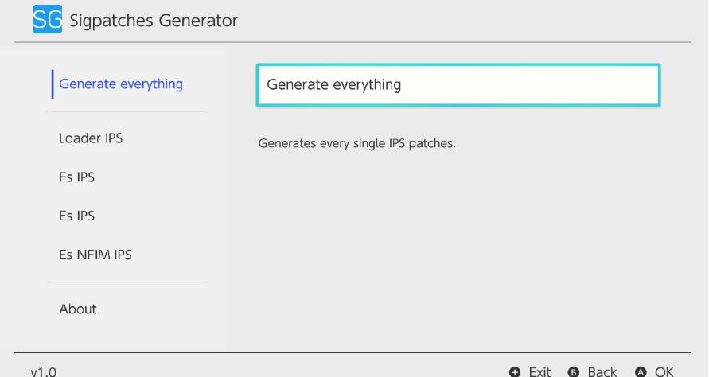
Task: Click the blue SG application logo
Action: pyautogui.click(x=48, y=19)
